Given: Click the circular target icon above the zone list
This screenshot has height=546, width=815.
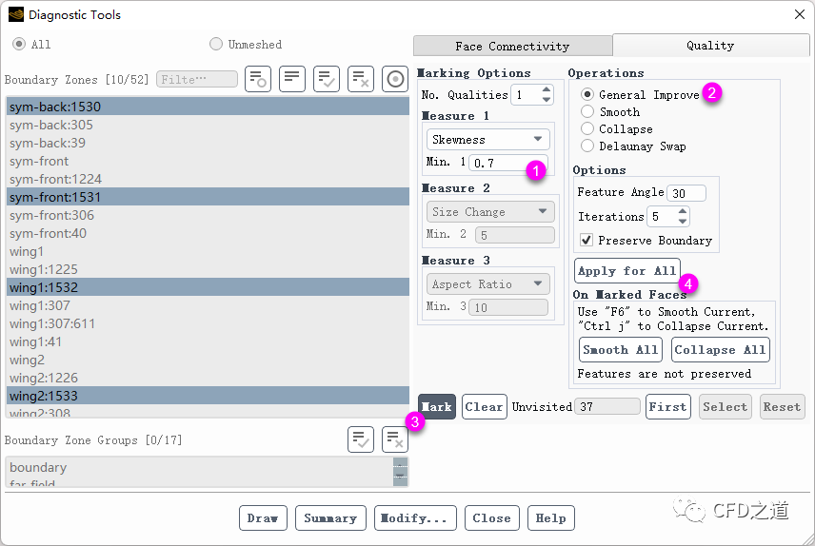Looking at the screenshot, I should (x=395, y=80).
